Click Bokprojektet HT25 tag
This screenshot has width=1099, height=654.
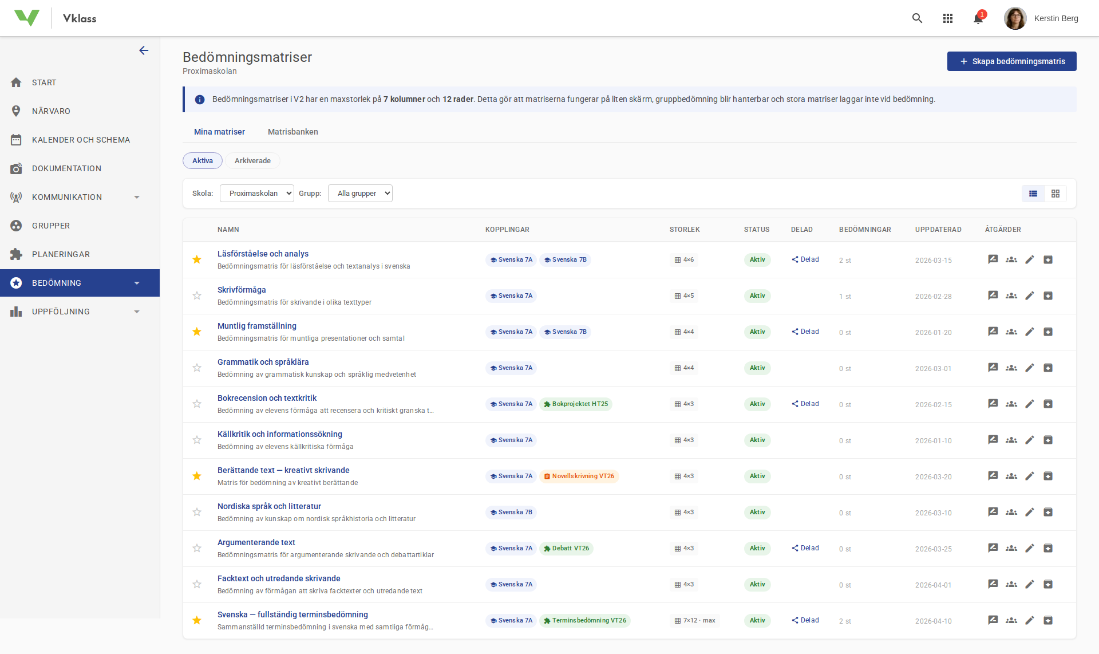click(576, 404)
